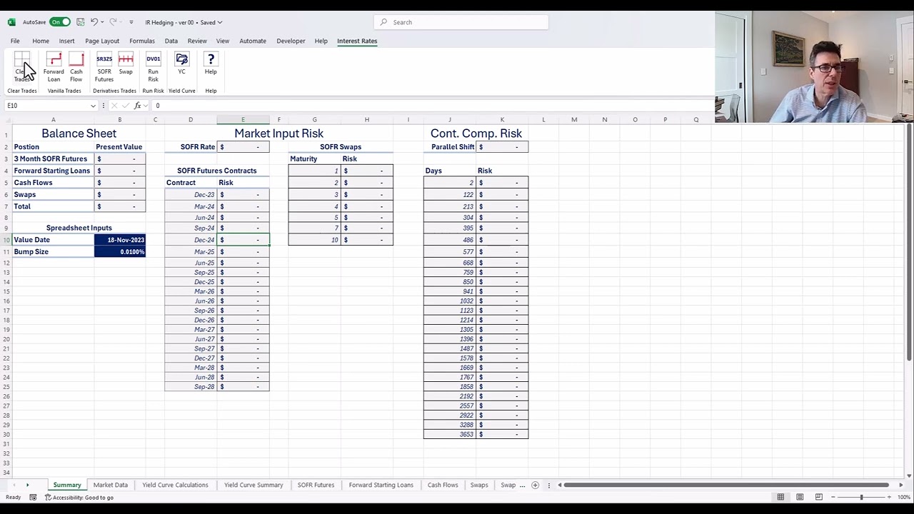Open the Developer ribbon tab
The width and height of the screenshot is (914, 514).
(291, 41)
